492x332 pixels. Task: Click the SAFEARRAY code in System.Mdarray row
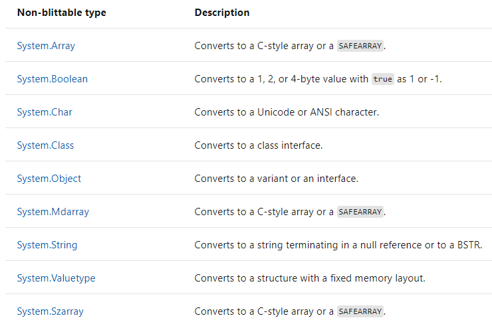[360, 212]
